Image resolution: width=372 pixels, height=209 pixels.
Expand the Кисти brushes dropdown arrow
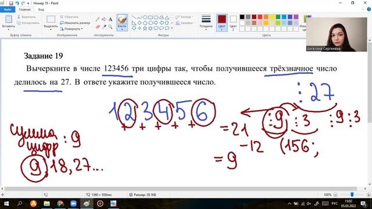pyautogui.click(x=122, y=30)
